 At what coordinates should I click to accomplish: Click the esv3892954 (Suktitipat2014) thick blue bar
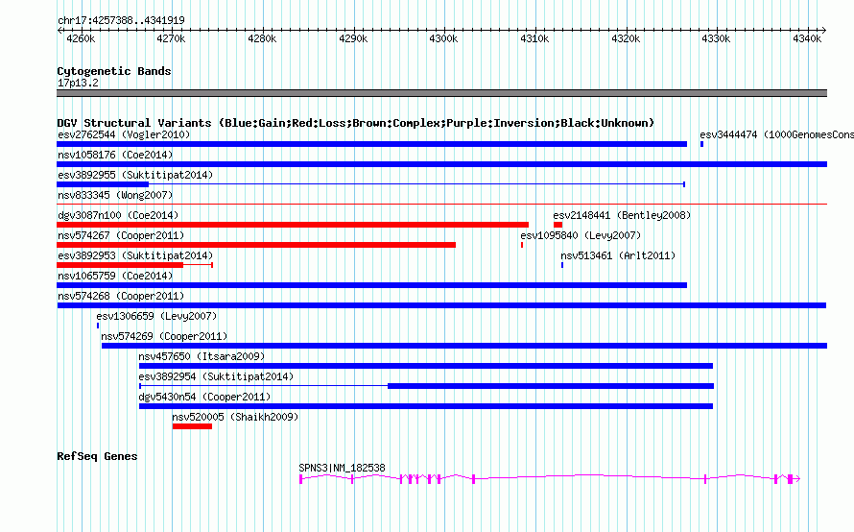[x=551, y=386]
